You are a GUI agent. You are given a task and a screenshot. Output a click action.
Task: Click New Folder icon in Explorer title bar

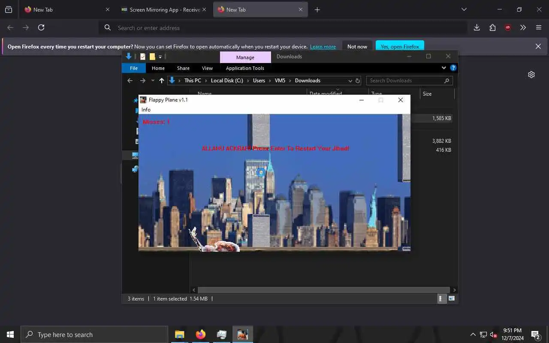pyautogui.click(x=152, y=57)
